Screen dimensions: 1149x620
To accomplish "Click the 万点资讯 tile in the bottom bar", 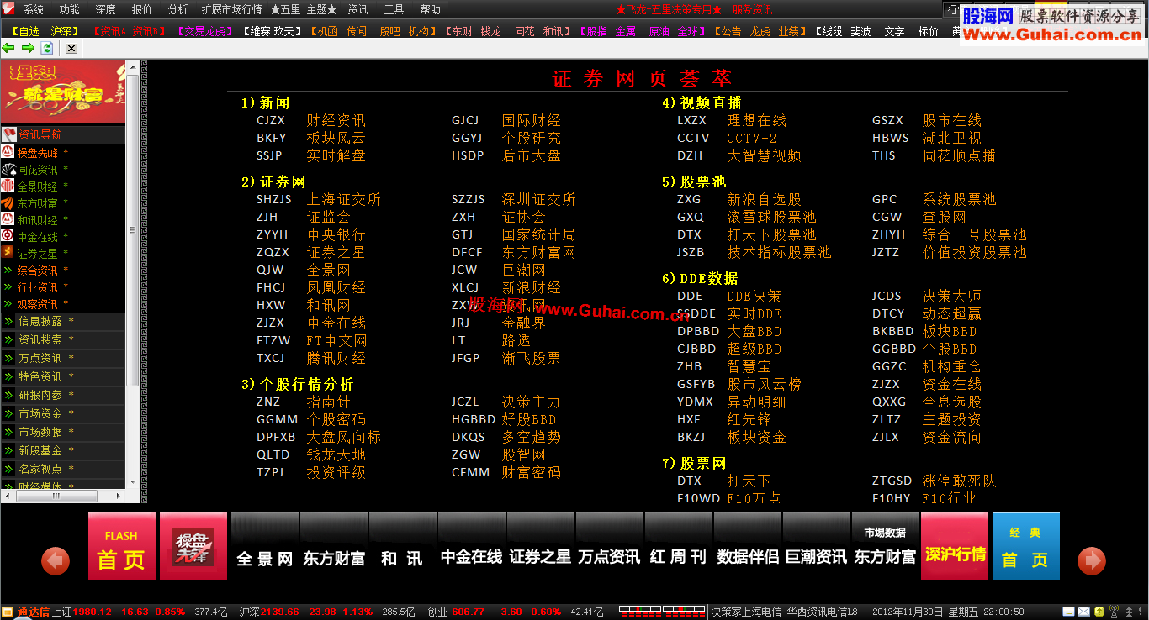I will pyautogui.click(x=609, y=546).
